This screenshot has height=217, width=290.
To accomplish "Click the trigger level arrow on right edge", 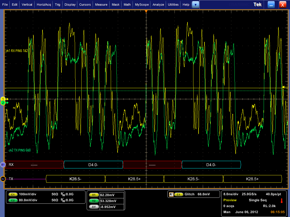I will pos(283,87).
